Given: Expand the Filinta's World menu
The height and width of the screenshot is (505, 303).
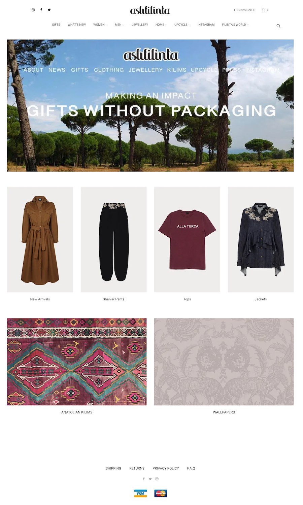Looking at the screenshot, I should coord(235,25).
